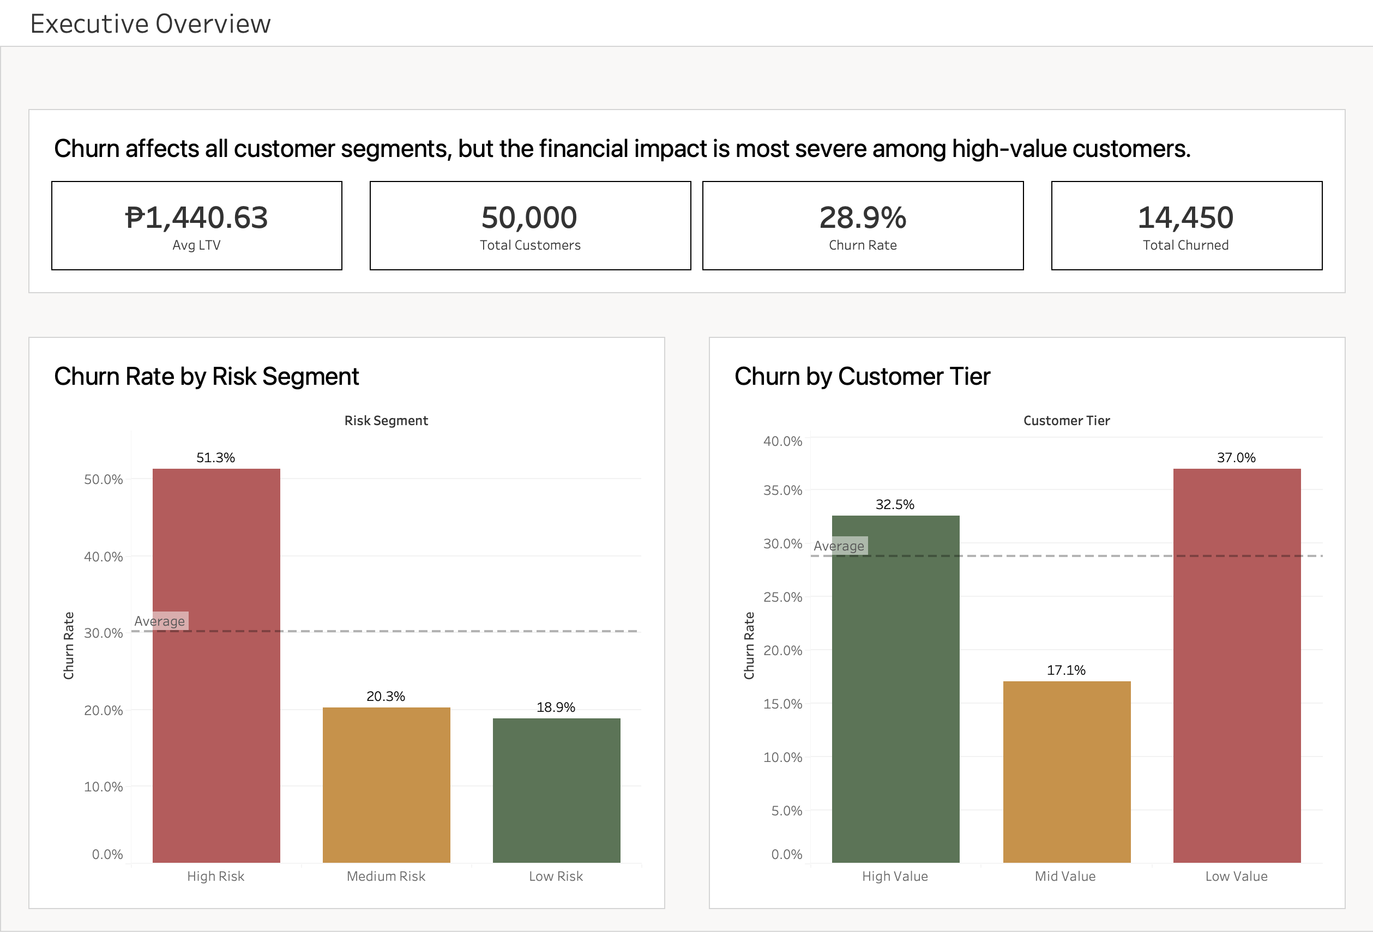
Task: Click the Low Risk churn bar
Action: (x=557, y=790)
